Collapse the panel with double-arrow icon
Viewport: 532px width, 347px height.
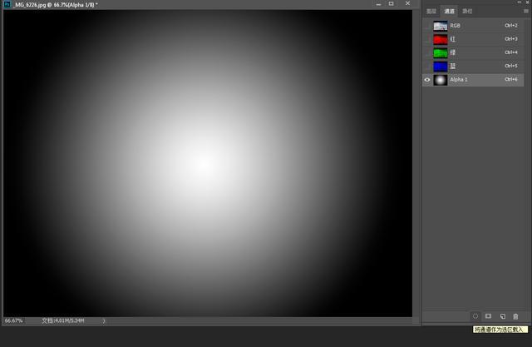520,2
